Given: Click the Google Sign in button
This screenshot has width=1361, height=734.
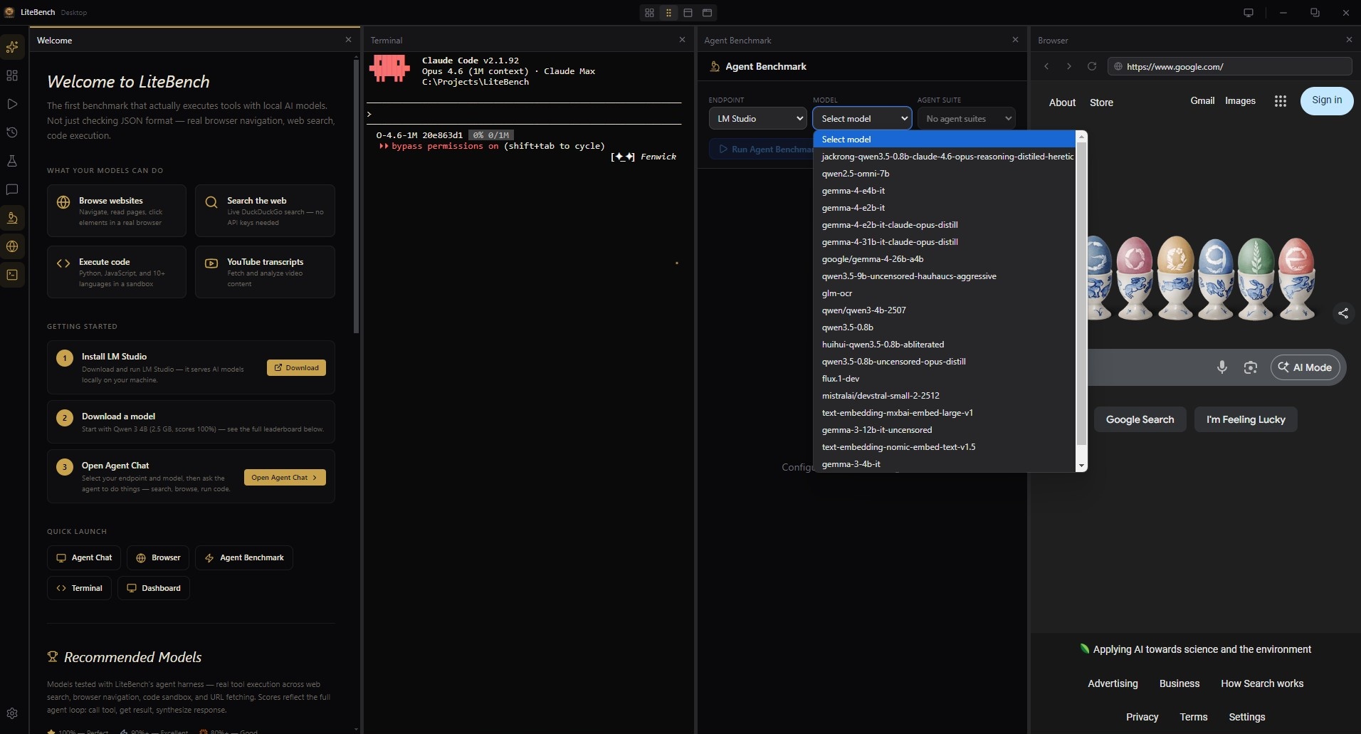Looking at the screenshot, I should coord(1327,100).
